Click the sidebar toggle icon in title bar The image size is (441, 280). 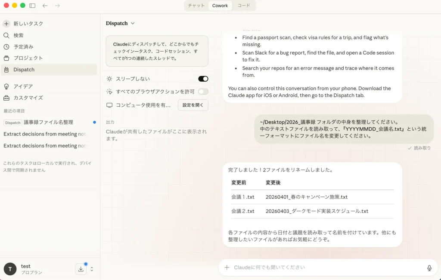[x=32, y=6]
